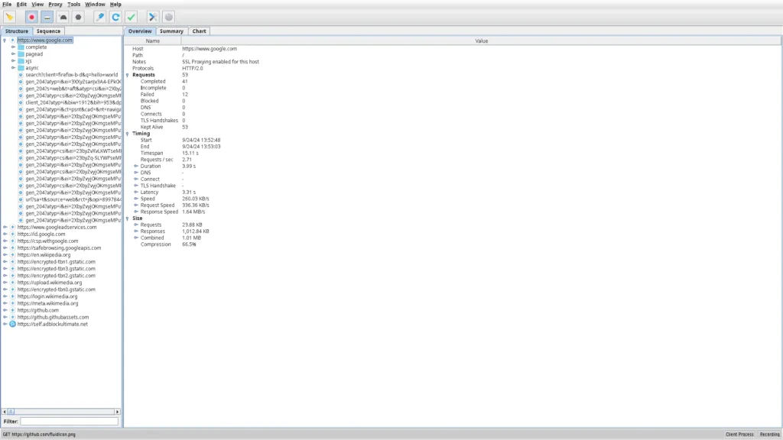Click the request icon beside client_204?atyp=i&biw

coord(21,102)
